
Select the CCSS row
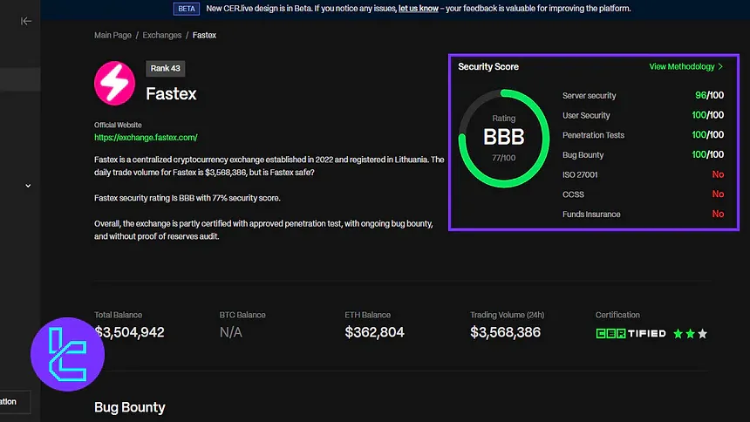pyautogui.click(x=643, y=194)
